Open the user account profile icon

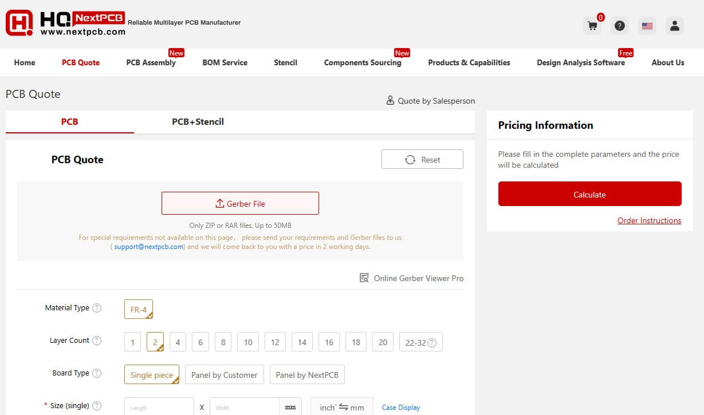674,26
